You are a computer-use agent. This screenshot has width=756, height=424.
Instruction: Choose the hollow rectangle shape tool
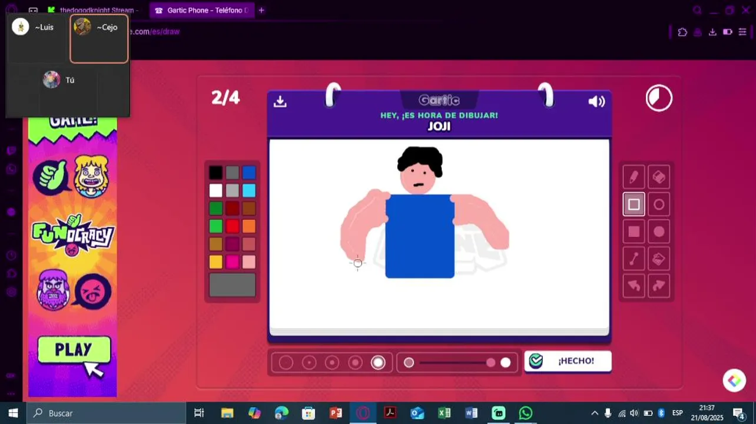634,204
